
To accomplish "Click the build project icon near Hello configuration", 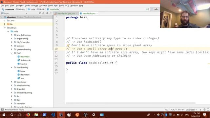I will point(147,9).
